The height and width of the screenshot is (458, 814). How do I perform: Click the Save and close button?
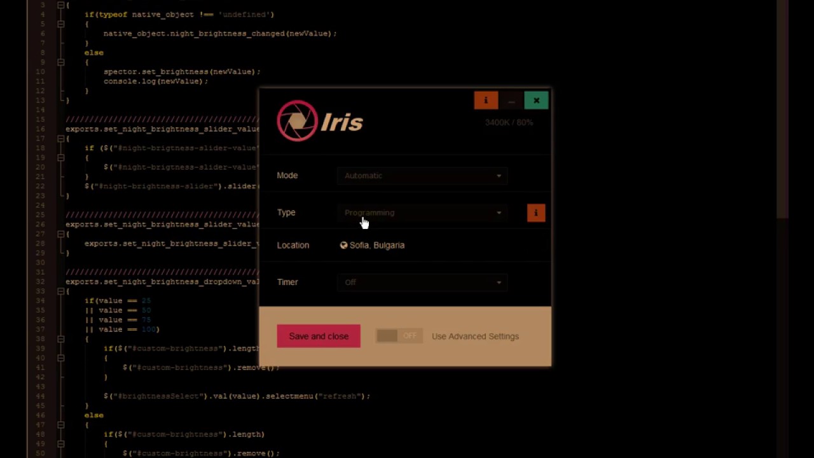pos(319,336)
